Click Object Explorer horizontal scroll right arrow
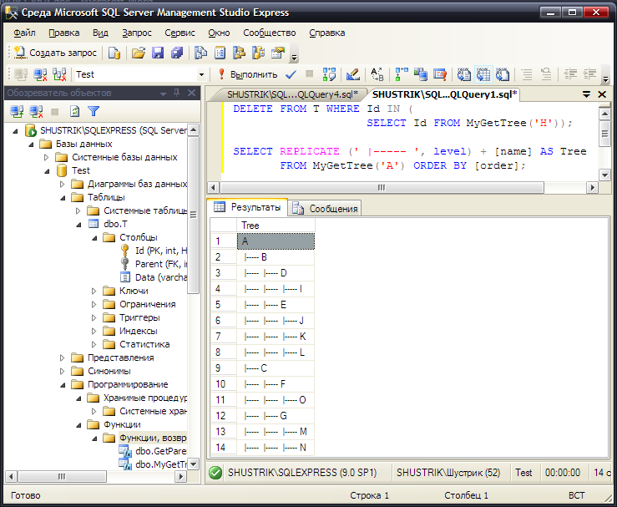617x507 pixels. 180,477
